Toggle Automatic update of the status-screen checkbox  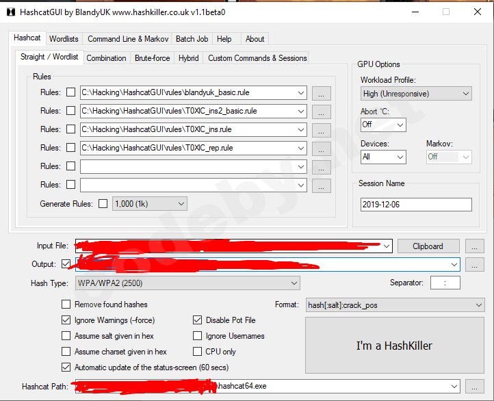pos(66,367)
